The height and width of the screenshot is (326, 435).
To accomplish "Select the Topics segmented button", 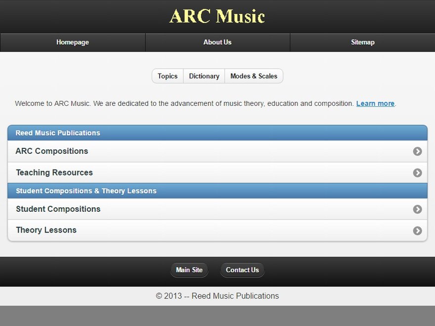I will tap(168, 76).
